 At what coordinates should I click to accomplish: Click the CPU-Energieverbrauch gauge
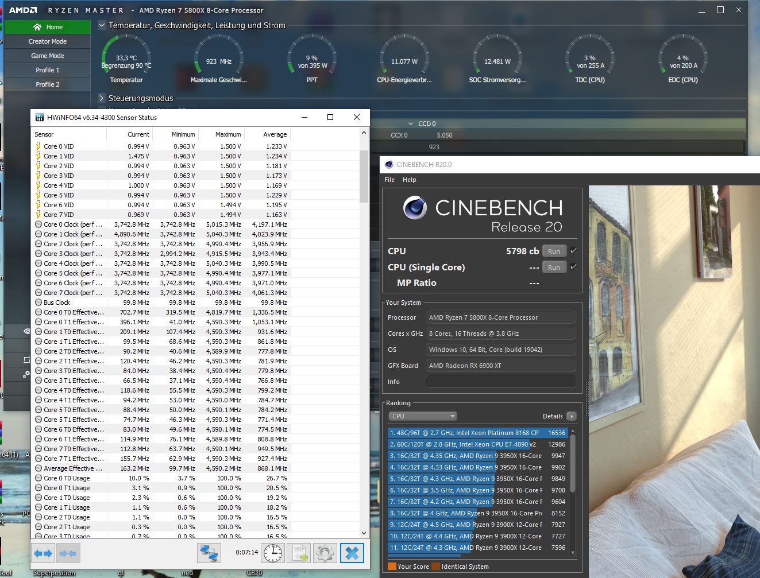click(x=404, y=59)
